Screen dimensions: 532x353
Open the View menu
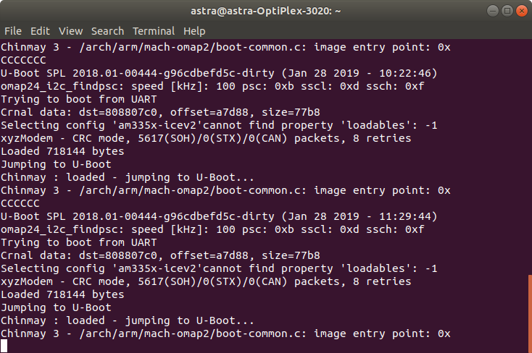pos(70,31)
